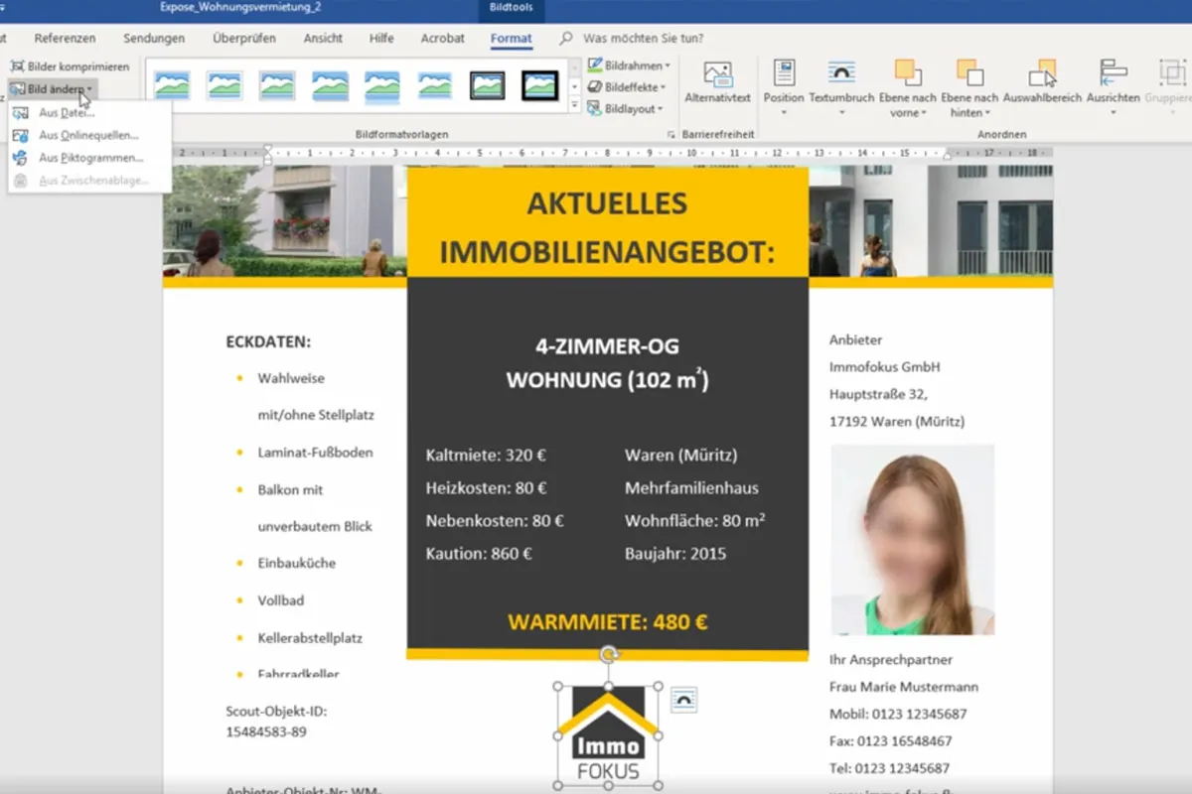1192x794 pixels.
Task: Click the 'Mehrfamilienhaus' text
Action: (x=691, y=488)
